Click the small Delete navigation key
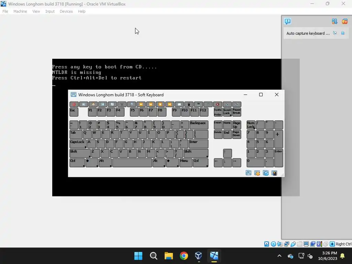Screen dimensions: 352x264 (218, 134)
